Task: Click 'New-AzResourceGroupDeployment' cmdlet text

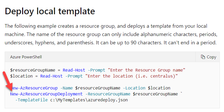Action: [46, 94]
